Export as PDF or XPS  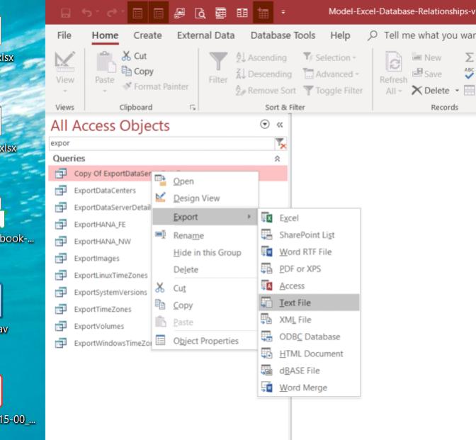tap(309, 269)
